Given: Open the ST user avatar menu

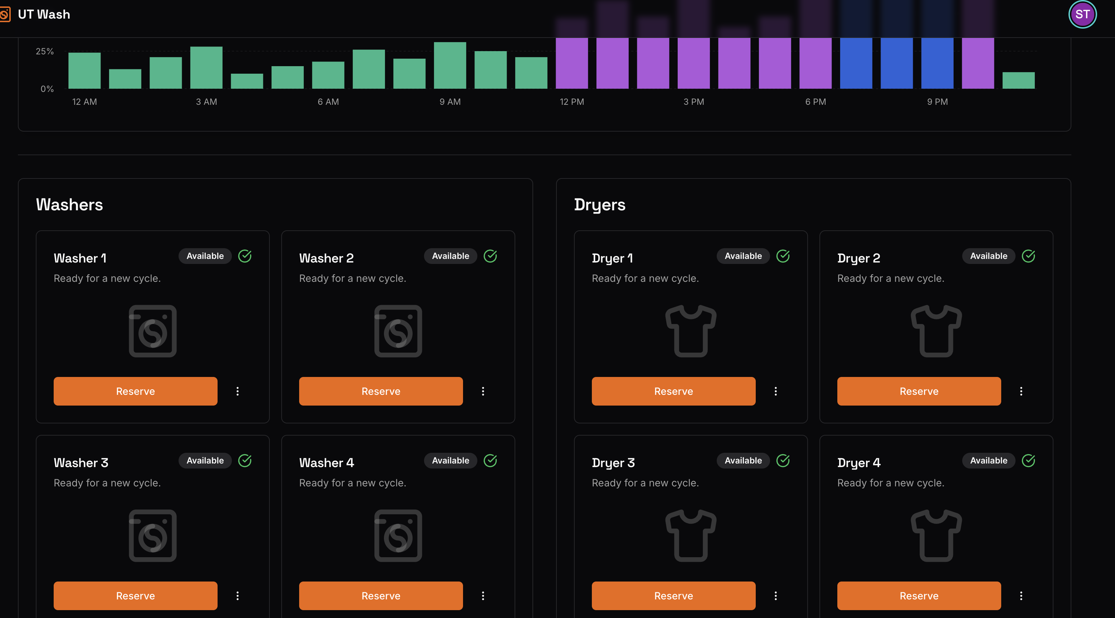Looking at the screenshot, I should point(1082,14).
